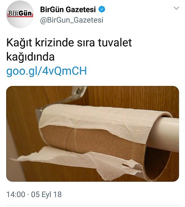Click the red-underlined BirGün logo text
Image resolution: width=185 pixels, height=207 pixels.
(x=20, y=14)
